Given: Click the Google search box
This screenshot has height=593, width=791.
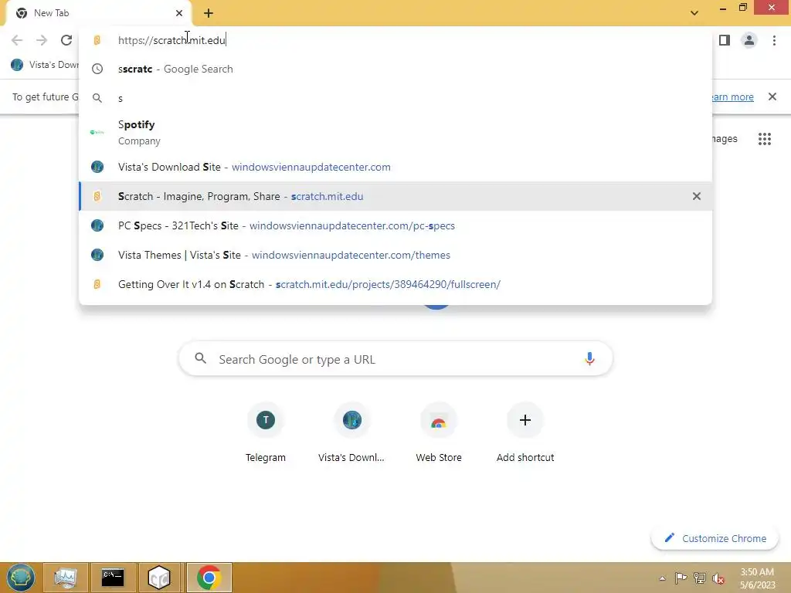Looking at the screenshot, I should pyautogui.click(x=395, y=359).
